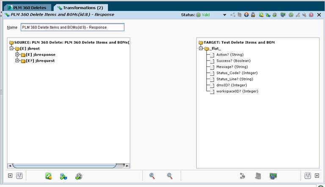This screenshot has height=187, width=325.
Task: Click the orange-and-blue globe icon in top toolbar
Action: tap(246, 15)
